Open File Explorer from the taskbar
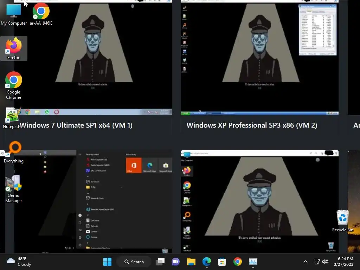 point(191,262)
